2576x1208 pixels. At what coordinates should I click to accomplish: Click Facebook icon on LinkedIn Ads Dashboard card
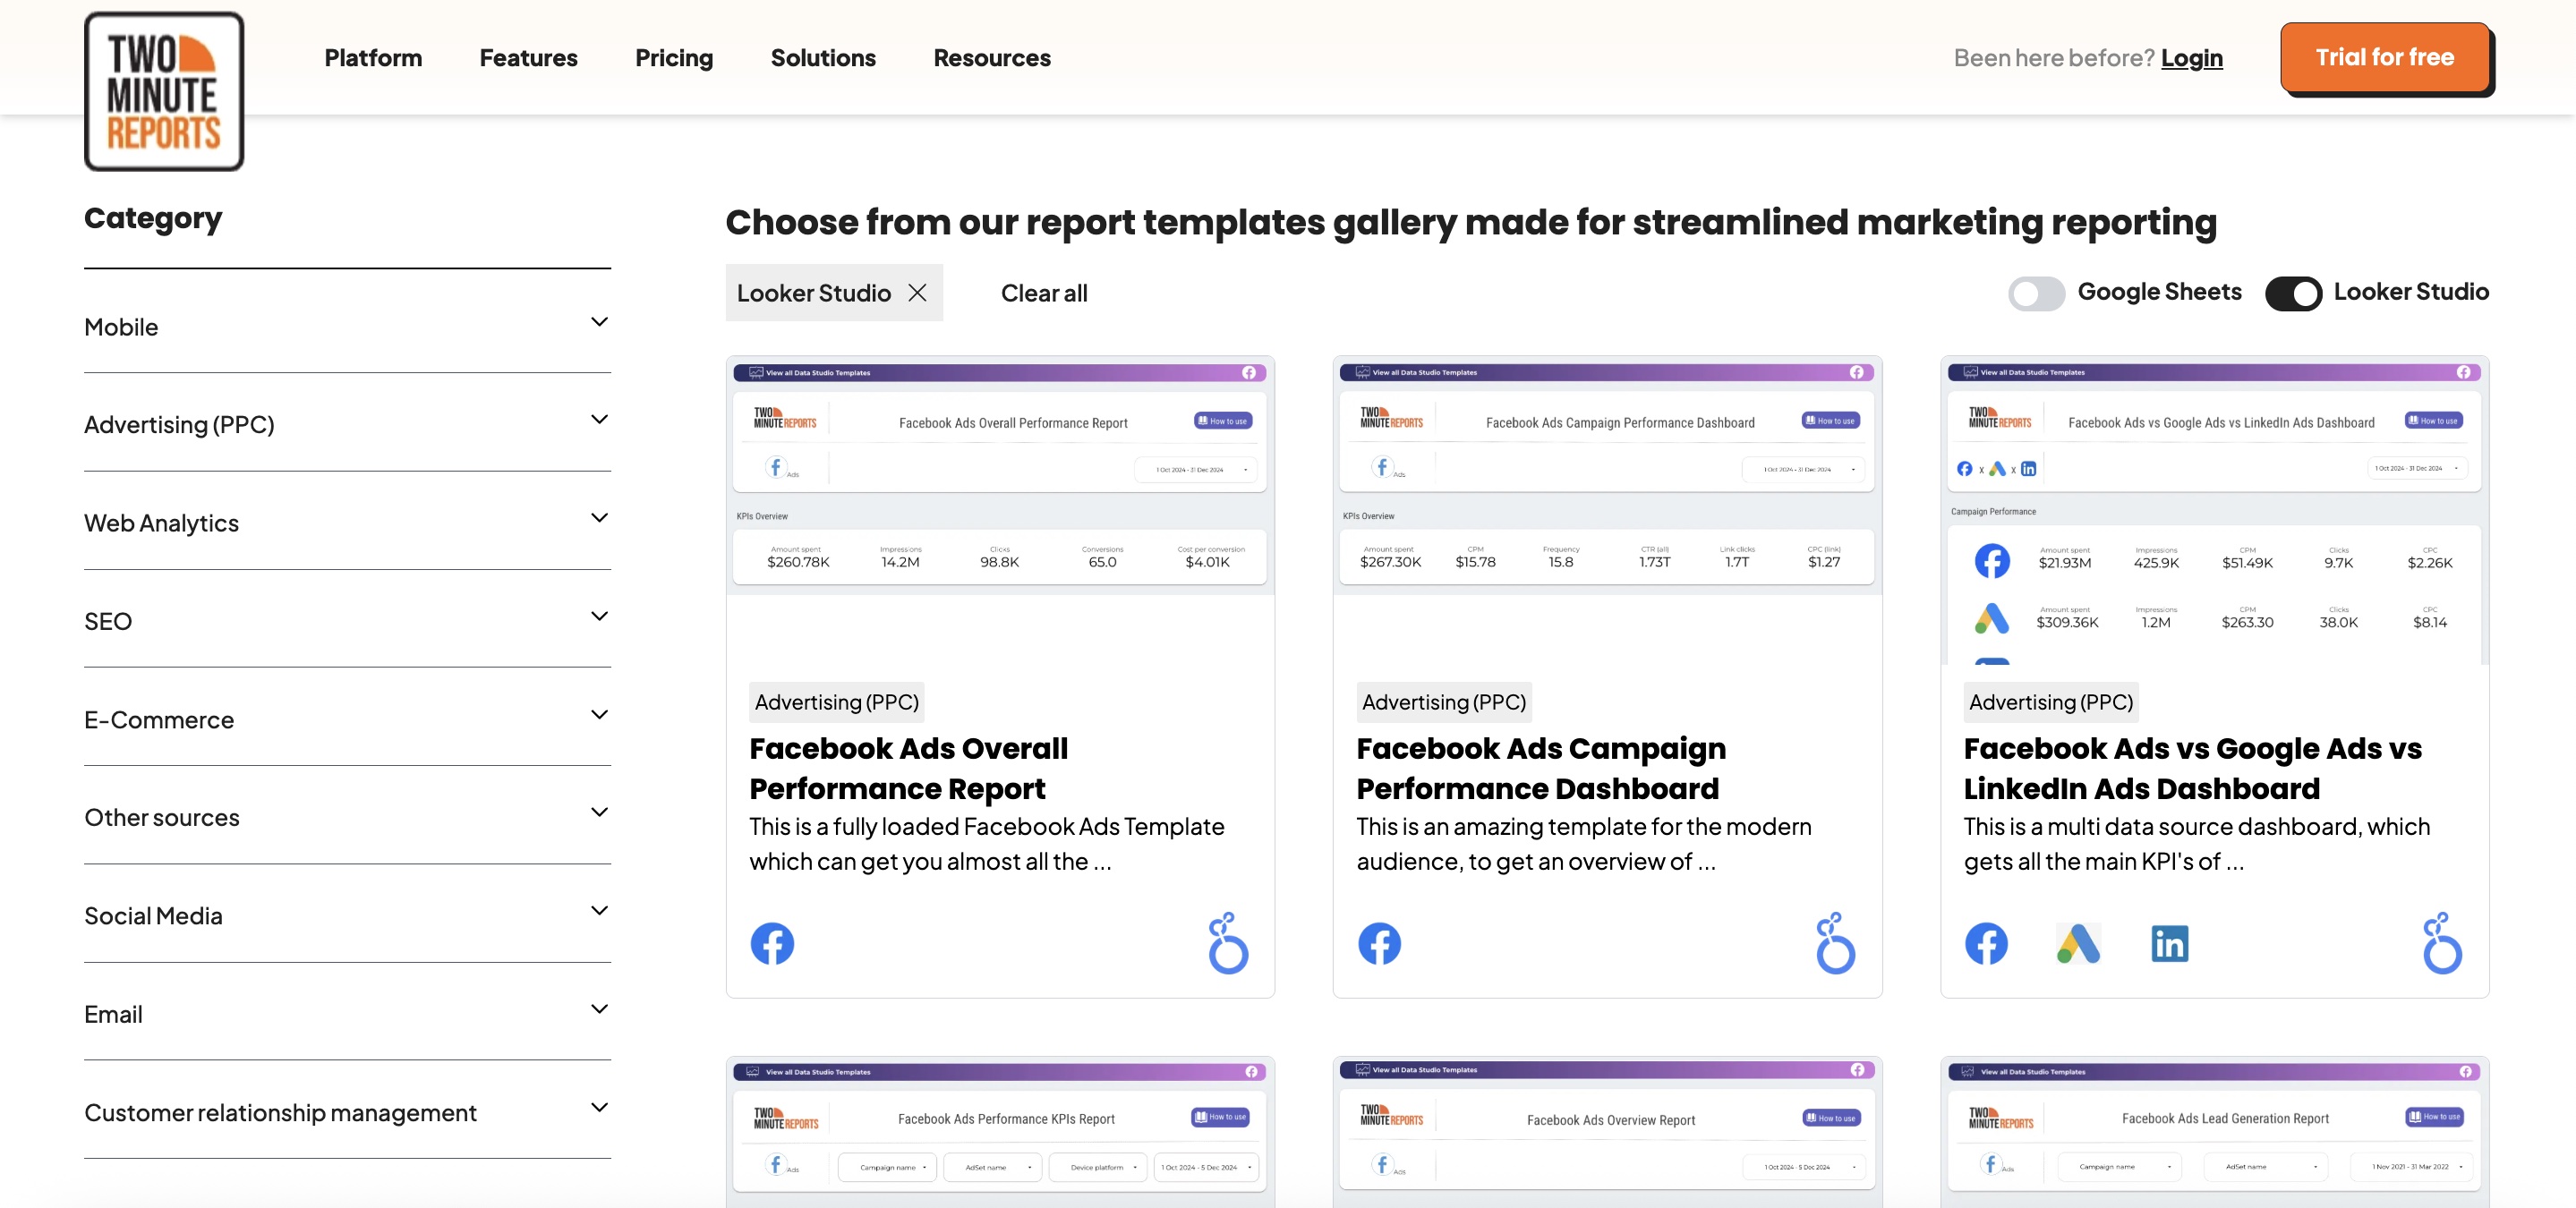click(x=1986, y=943)
